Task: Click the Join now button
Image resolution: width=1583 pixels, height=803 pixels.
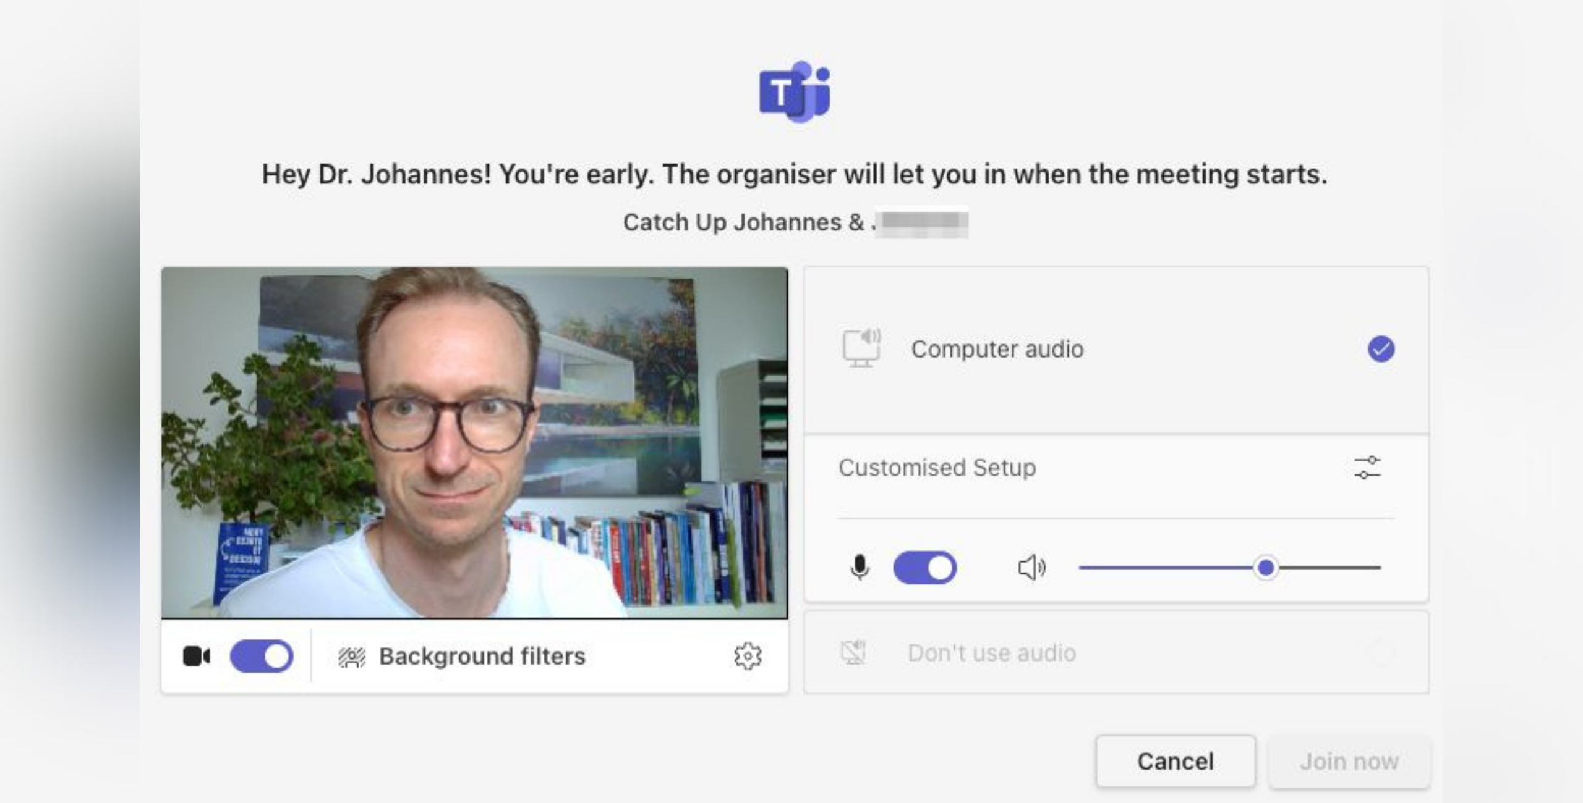Action: 1349,761
